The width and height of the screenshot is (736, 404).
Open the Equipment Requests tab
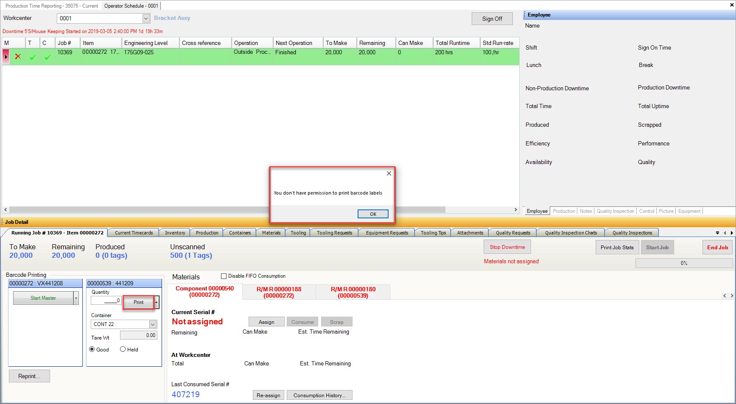(387, 233)
